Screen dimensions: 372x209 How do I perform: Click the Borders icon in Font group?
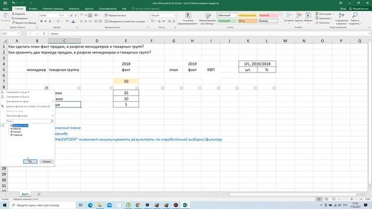click(x=58, y=21)
